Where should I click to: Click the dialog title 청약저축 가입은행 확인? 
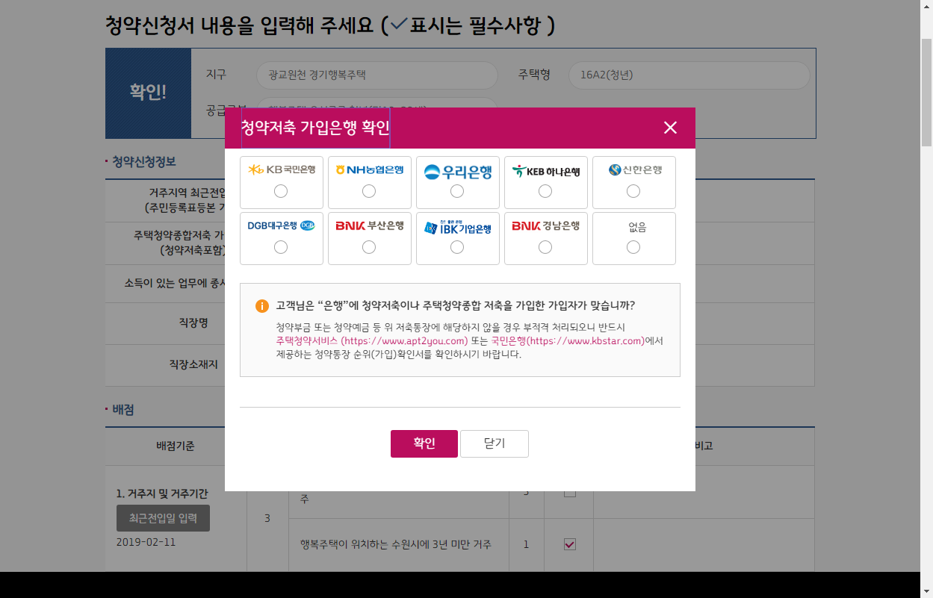click(315, 128)
